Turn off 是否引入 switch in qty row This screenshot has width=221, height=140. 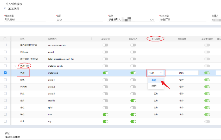pyautogui.click(x=133, y=121)
